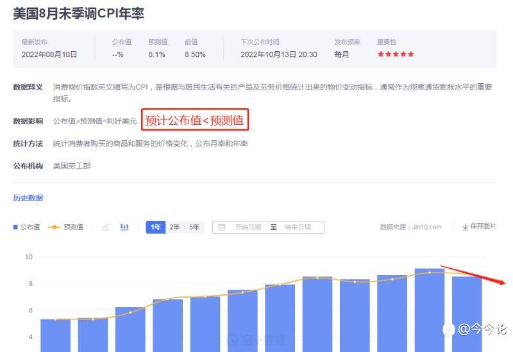Click data source text Jin10.com

click(426, 227)
